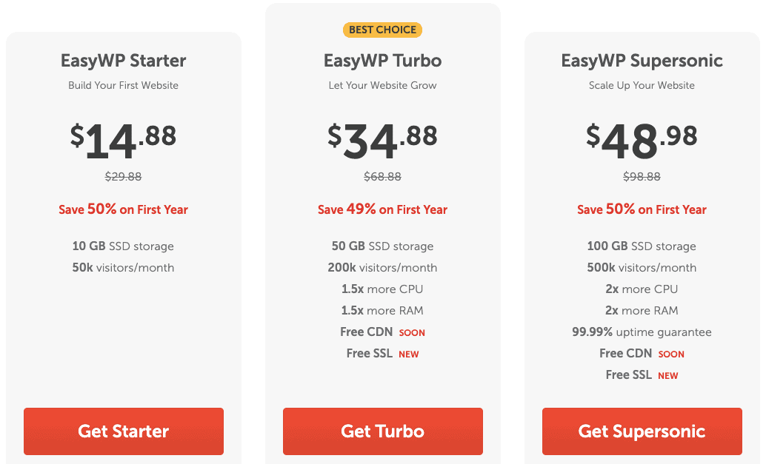Open the EasyWP Starter plan heading
Image resolution: width=766 pixels, height=464 pixels.
(x=123, y=61)
